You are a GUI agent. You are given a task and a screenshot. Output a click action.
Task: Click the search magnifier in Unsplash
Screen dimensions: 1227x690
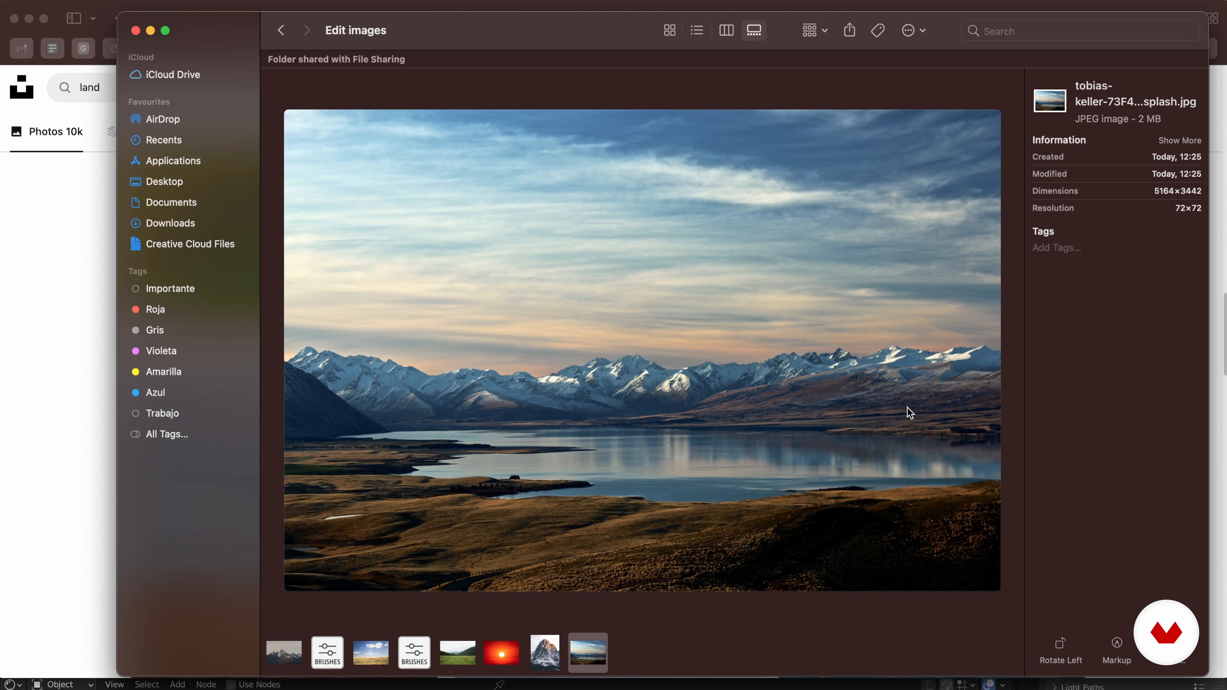[65, 87]
